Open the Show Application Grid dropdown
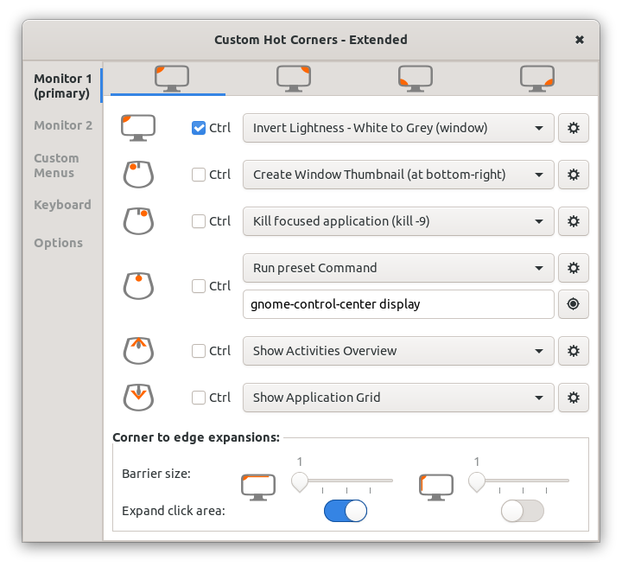 click(398, 398)
